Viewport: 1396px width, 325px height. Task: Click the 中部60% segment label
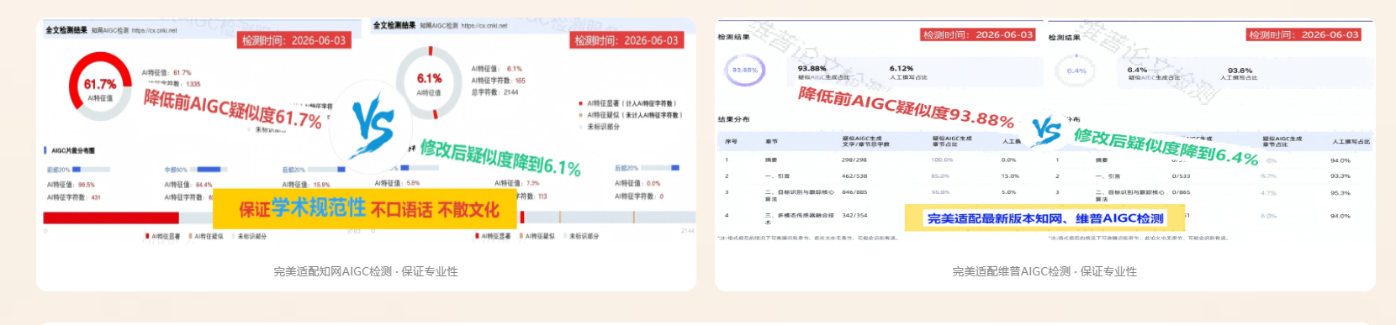[x=176, y=170]
